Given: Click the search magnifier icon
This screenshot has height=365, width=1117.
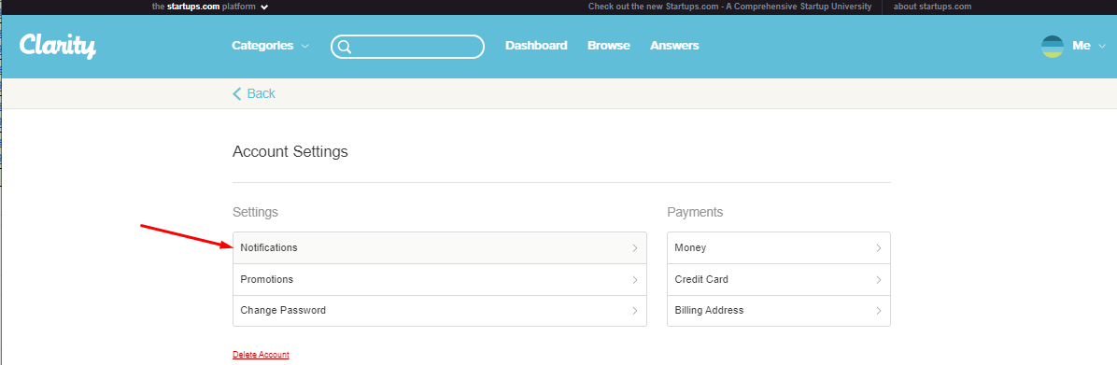Looking at the screenshot, I should pos(344,47).
